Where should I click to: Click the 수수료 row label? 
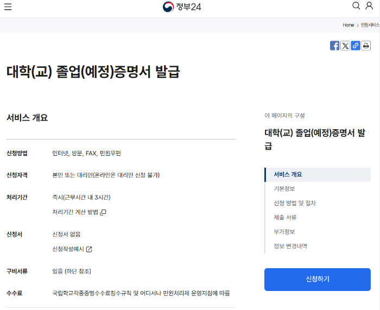point(14,293)
